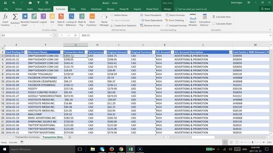The image size is (273, 153).
Task: Open Original Currency filter dropdown
Action: pyautogui.click(x=154, y=52)
